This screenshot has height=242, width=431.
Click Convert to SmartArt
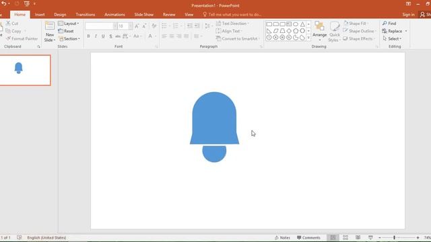click(238, 39)
